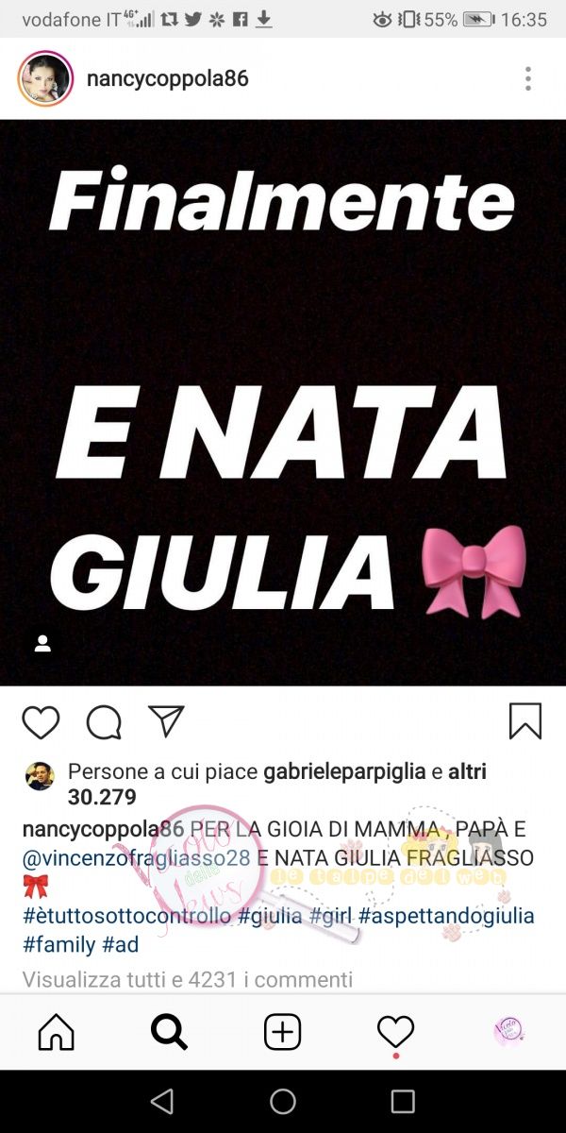The height and width of the screenshot is (1133, 566).
Task: Open the three-dot post options menu
Action: 528,78
